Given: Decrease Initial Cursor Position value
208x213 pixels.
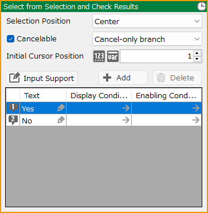Looking at the screenshot, I should click(x=197, y=59).
